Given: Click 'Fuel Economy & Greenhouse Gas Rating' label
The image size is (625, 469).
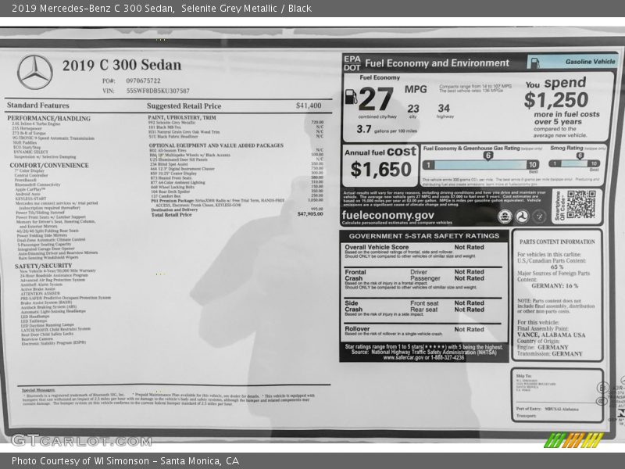Looking at the screenshot, I should [471, 148].
